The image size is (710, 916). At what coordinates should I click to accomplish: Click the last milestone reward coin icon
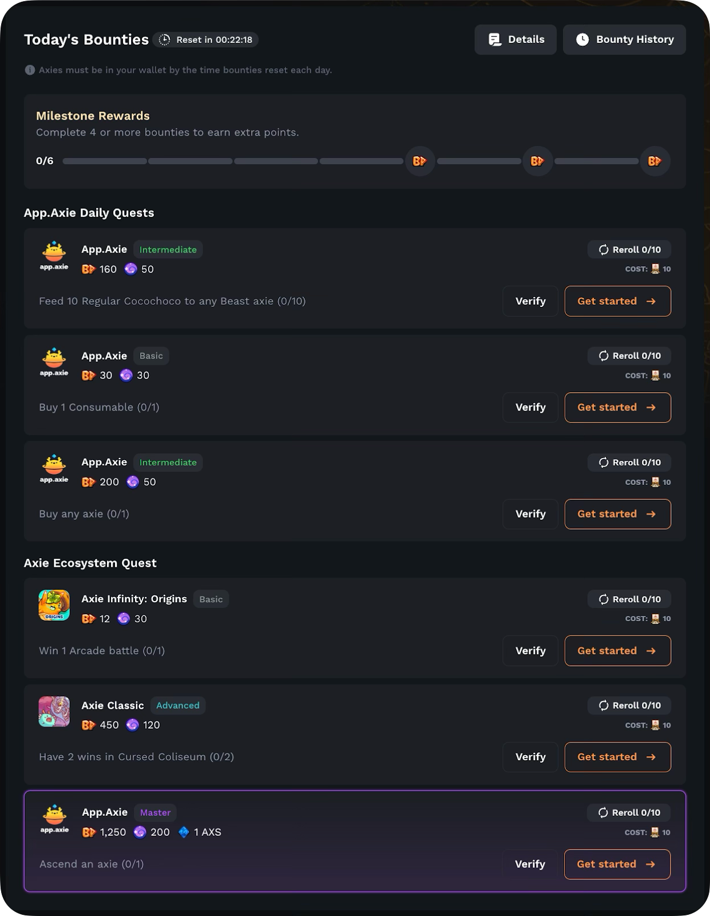656,161
